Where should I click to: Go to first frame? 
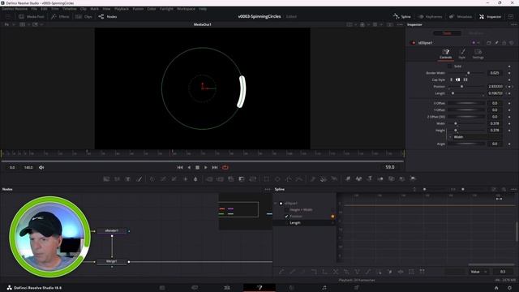(180, 168)
